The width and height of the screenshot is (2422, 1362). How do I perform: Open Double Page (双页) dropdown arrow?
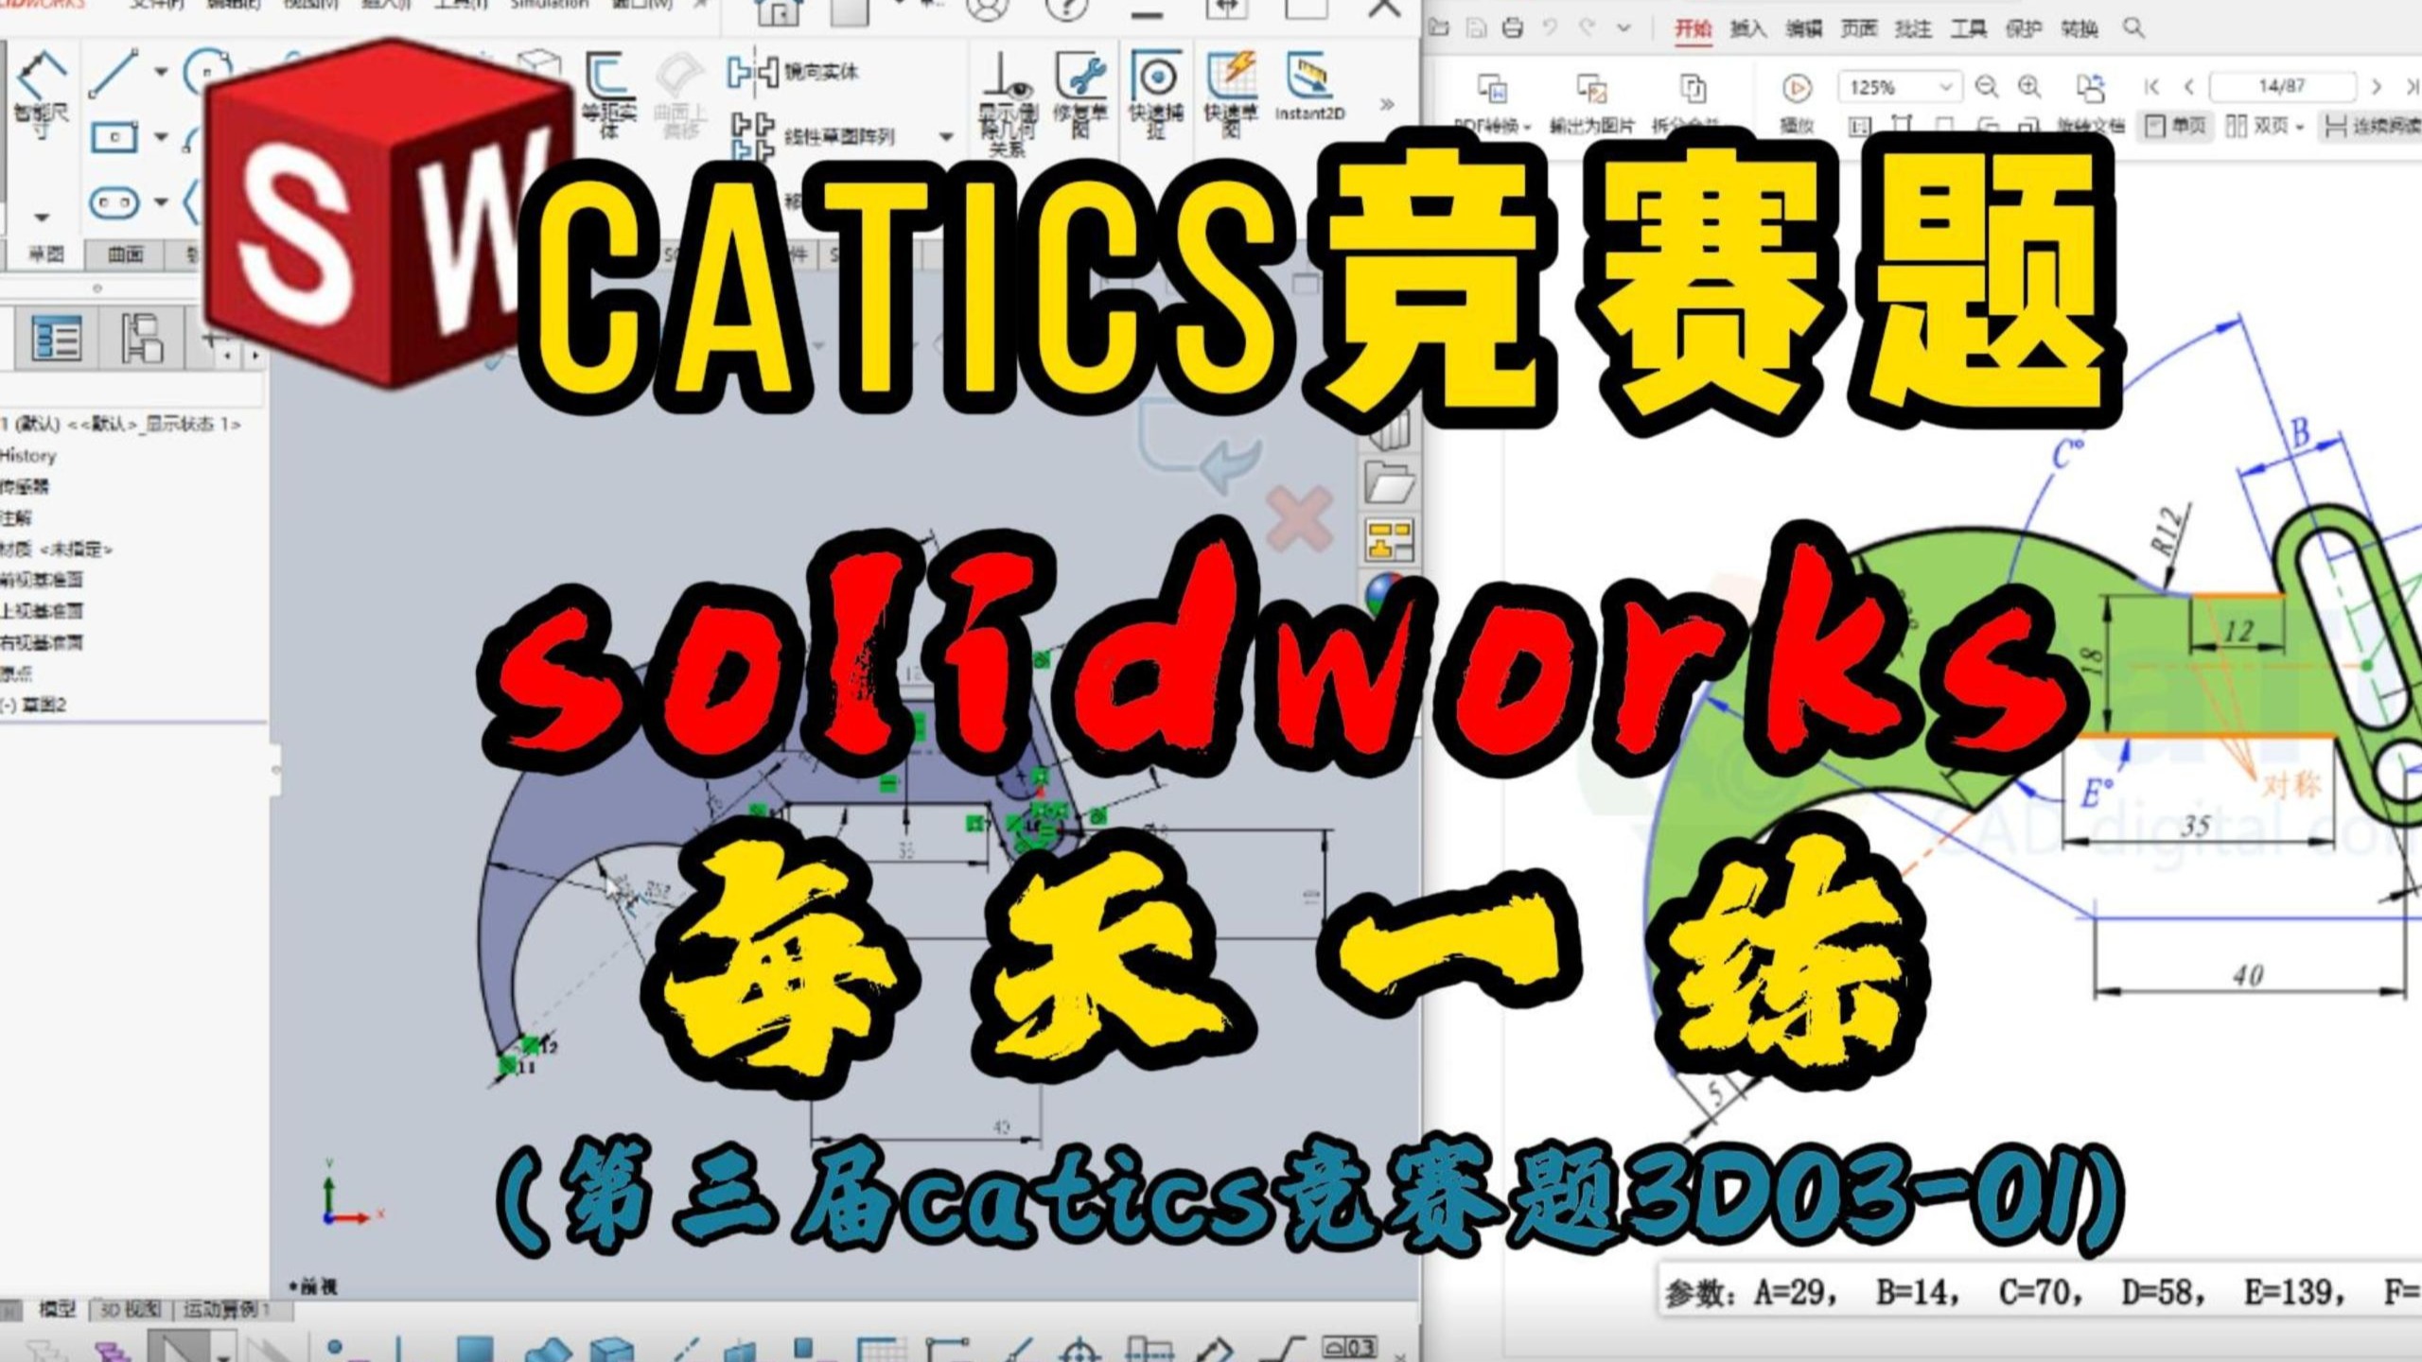(2300, 127)
